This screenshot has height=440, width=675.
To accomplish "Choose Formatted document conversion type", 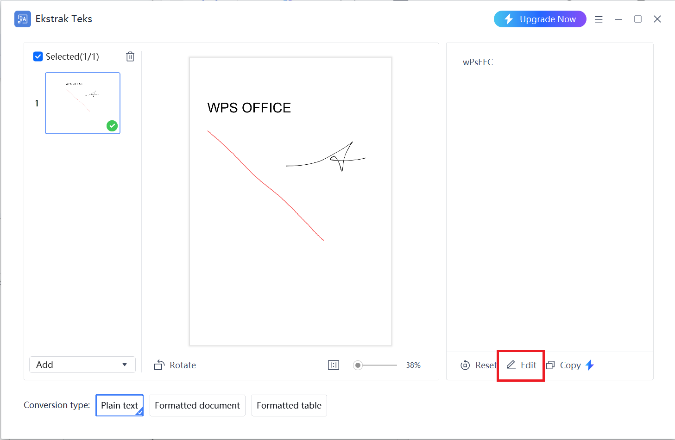I will (x=197, y=405).
